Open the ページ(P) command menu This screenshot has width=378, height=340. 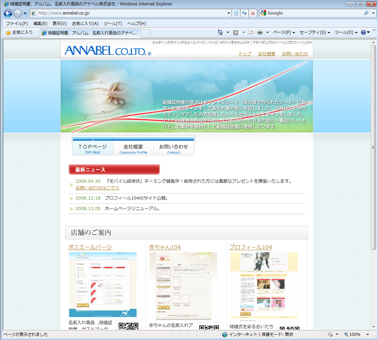[284, 32]
